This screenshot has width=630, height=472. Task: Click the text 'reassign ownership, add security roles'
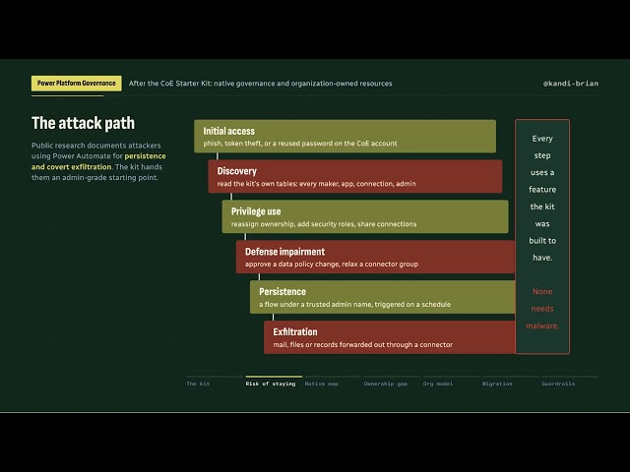pyautogui.click(x=293, y=224)
